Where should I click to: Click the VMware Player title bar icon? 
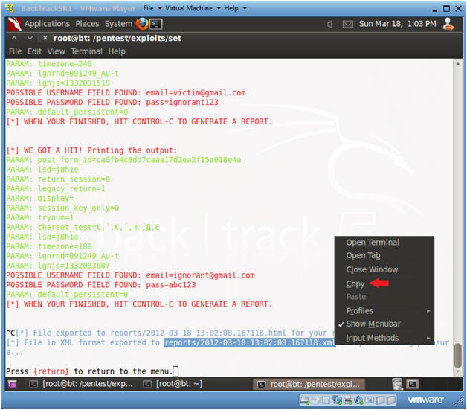(x=10, y=8)
